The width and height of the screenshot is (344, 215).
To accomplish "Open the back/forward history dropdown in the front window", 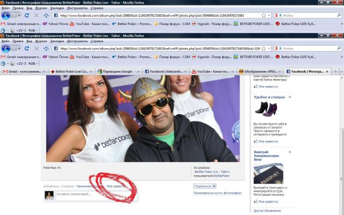I will point(19,49).
